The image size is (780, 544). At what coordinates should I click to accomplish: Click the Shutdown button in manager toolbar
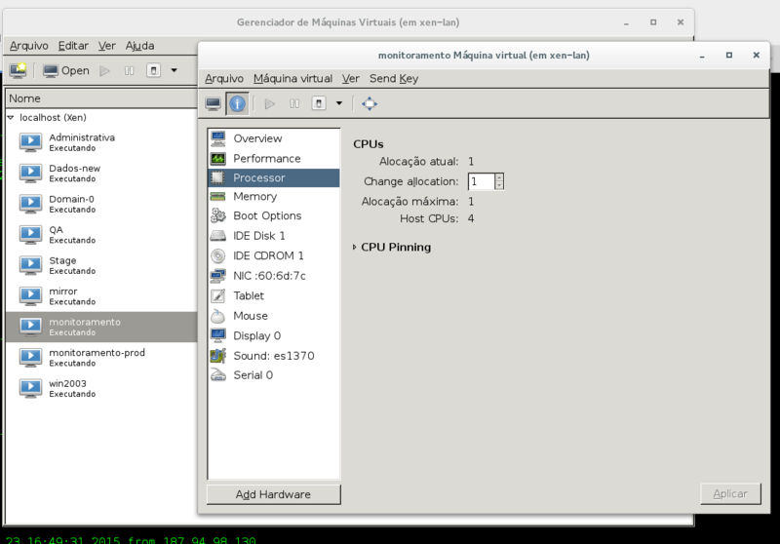coord(154,70)
